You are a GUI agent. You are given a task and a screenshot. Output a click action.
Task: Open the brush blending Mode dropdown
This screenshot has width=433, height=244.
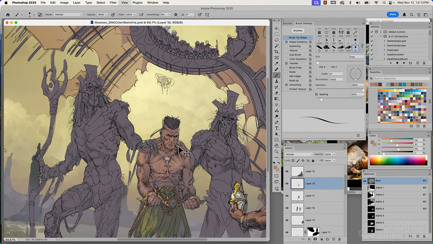(68, 15)
